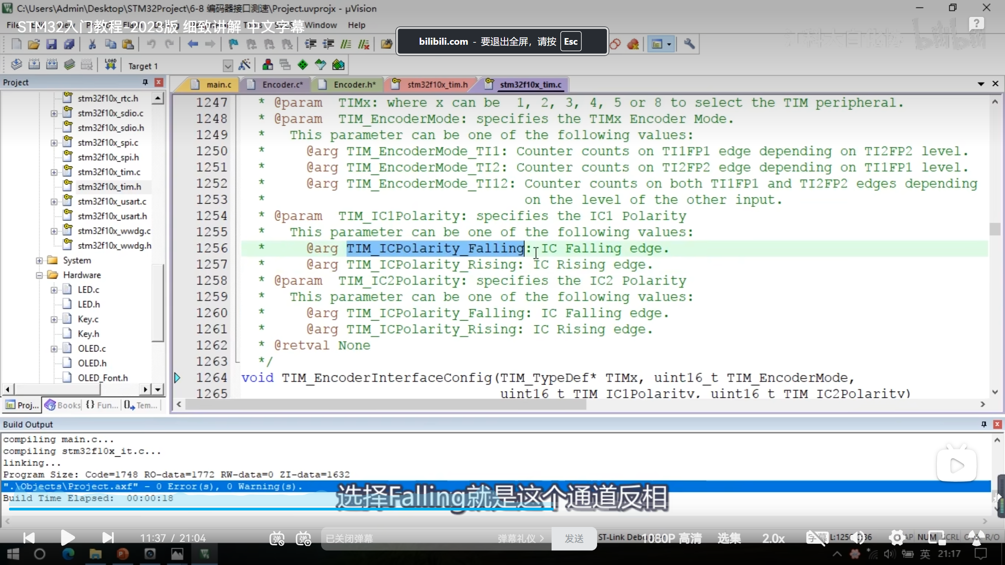Expand the System folder
1005x565 pixels.
[39, 261]
